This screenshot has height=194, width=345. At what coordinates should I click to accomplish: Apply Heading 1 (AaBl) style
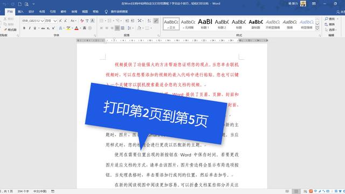click(205, 24)
